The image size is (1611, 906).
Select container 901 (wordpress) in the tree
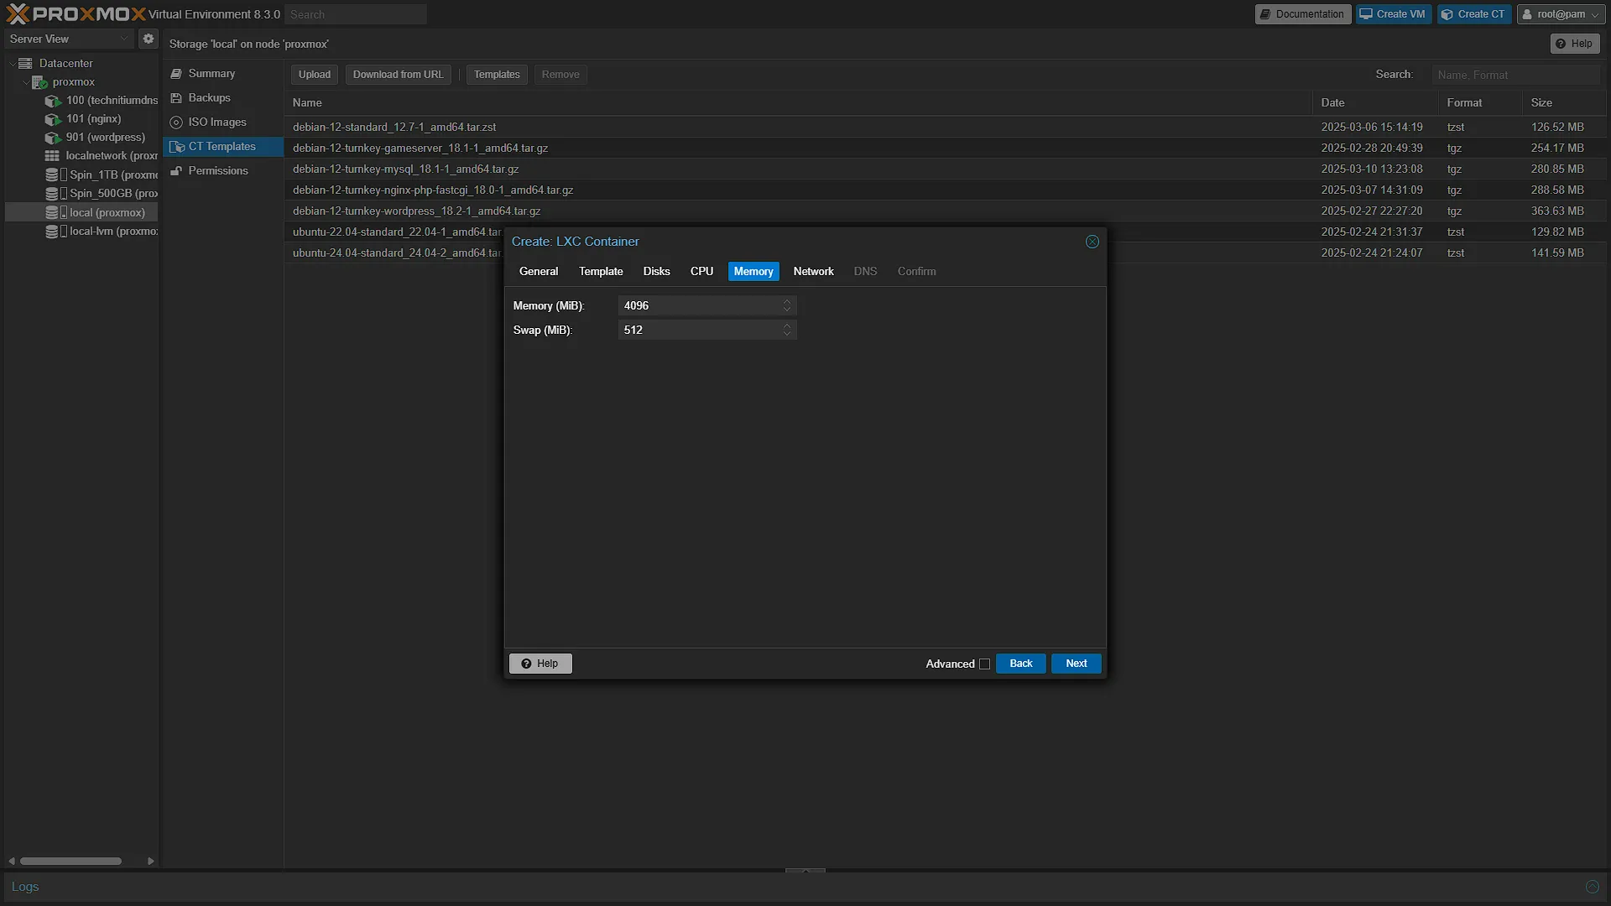(96, 138)
